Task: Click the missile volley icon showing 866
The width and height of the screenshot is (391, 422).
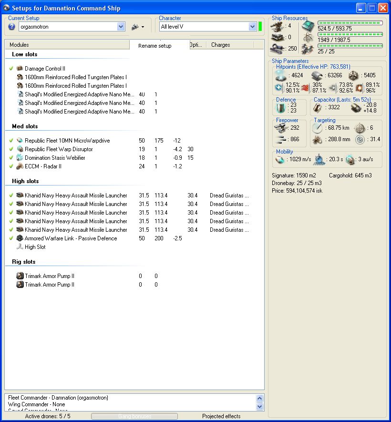Action: pos(281,139)
